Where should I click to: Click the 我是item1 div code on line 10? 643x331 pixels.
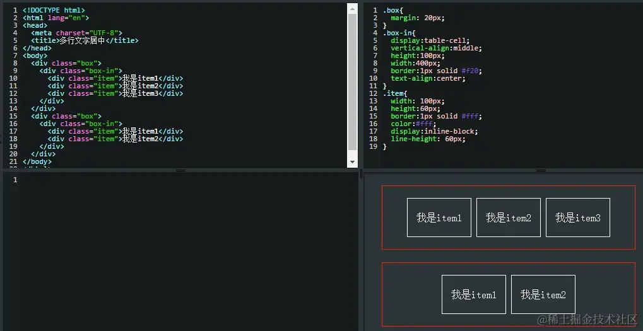pyautogui.click(x=115, y=78)
